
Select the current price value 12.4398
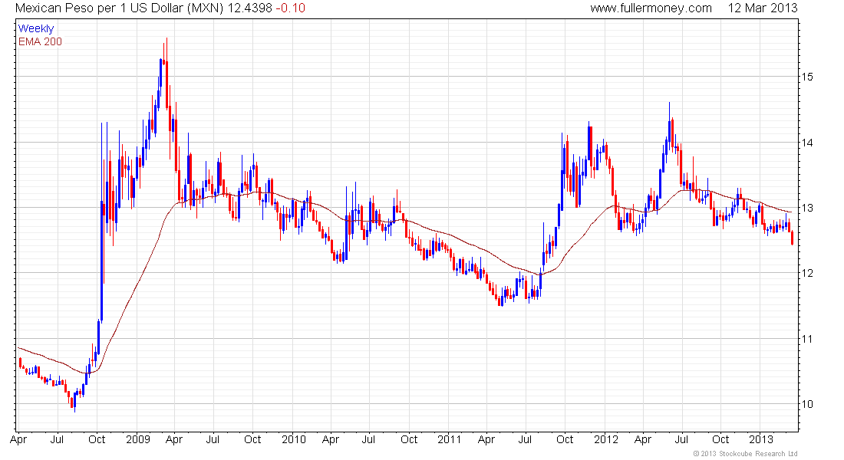click(x=249, y=8)
